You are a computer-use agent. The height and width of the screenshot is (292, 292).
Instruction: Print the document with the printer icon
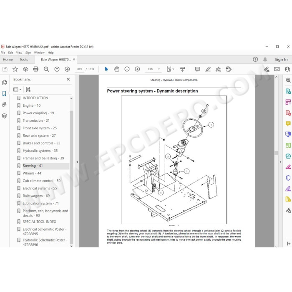tap(35, 69)
